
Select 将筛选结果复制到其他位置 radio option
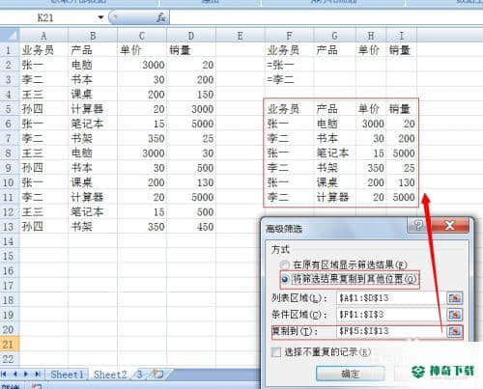tap(285, 279)
